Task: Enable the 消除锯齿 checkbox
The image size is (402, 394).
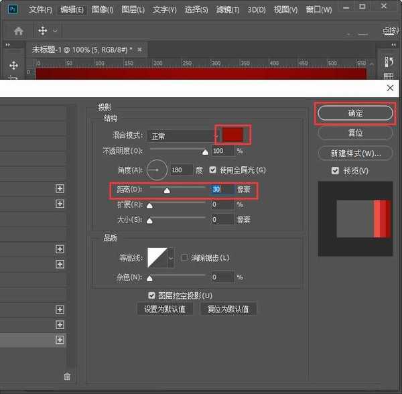Action: tap(184, 257)
